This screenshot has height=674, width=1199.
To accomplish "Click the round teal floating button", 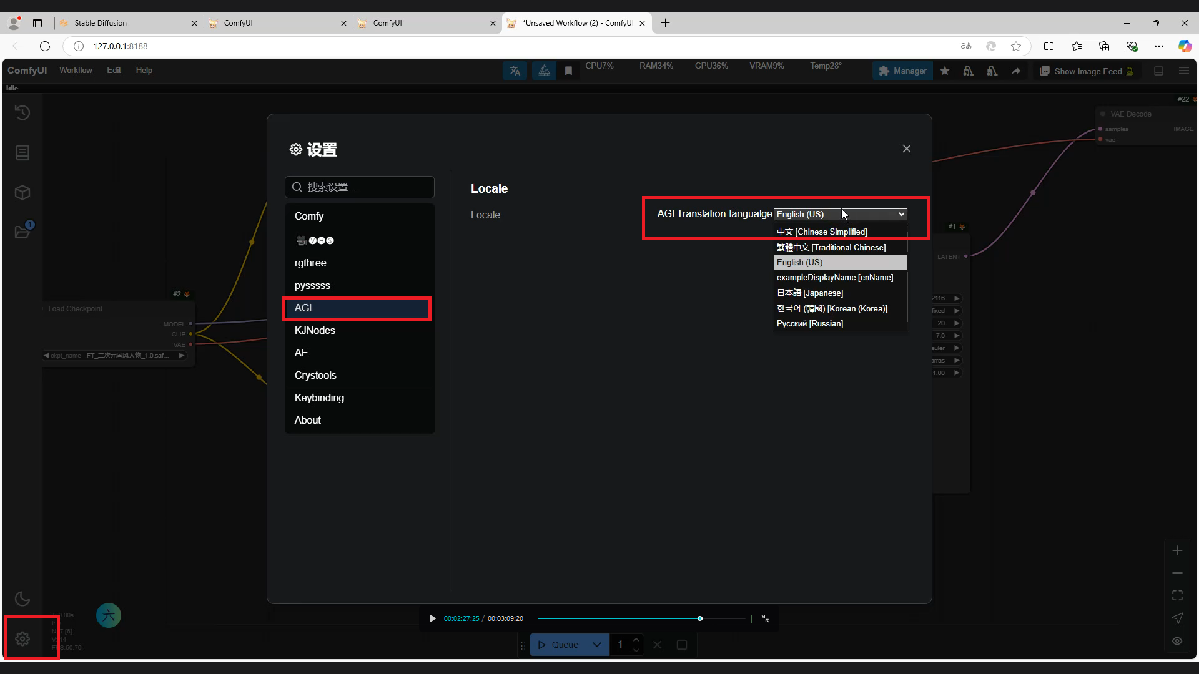I will pyautogui.click(x=109, y=616).
